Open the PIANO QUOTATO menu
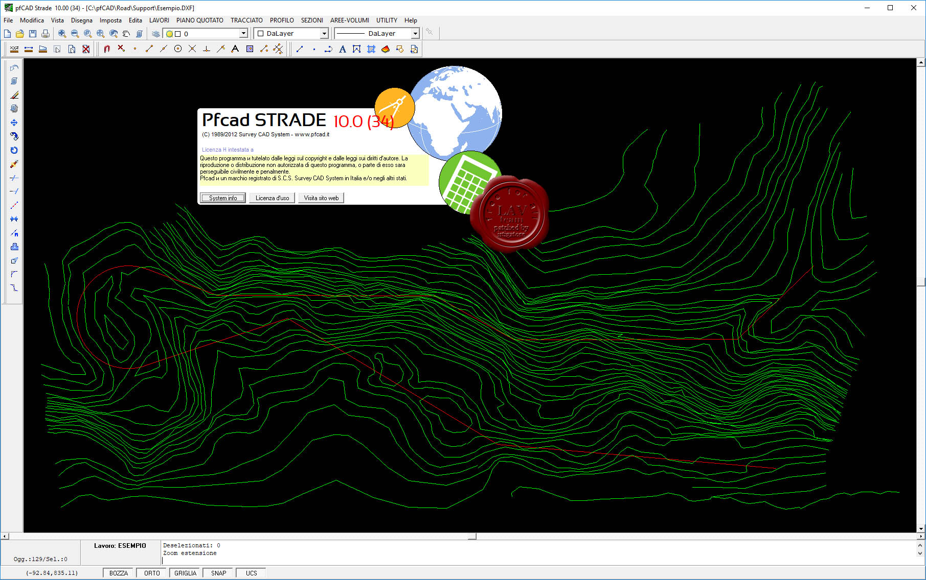This screenshot has width=926, height=580. [200, 20]
